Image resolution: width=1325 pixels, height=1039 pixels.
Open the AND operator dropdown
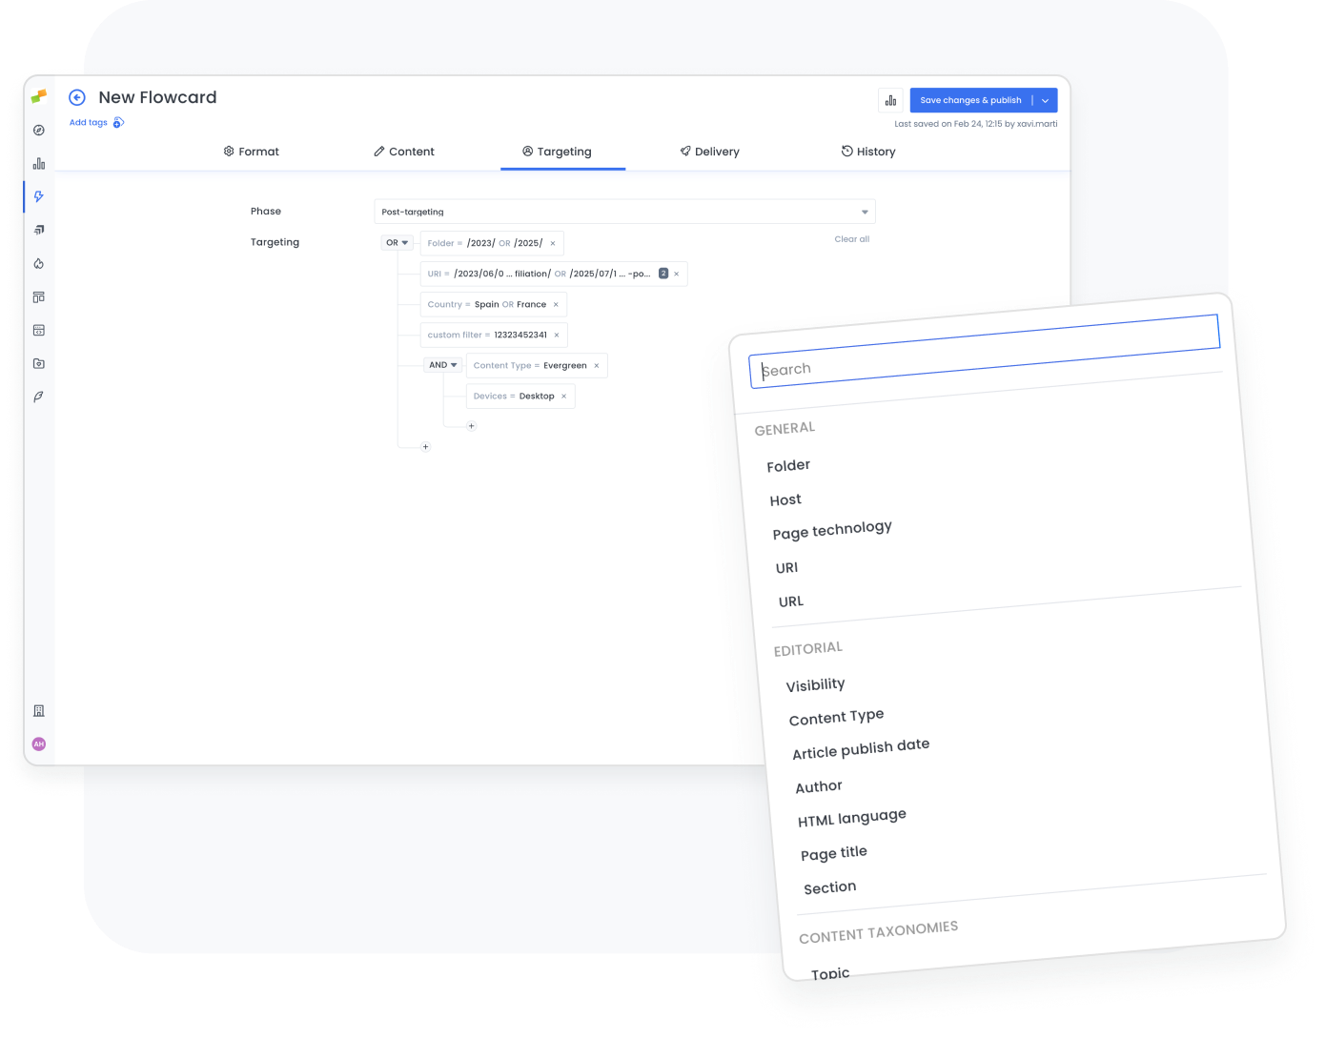[441, 364]
